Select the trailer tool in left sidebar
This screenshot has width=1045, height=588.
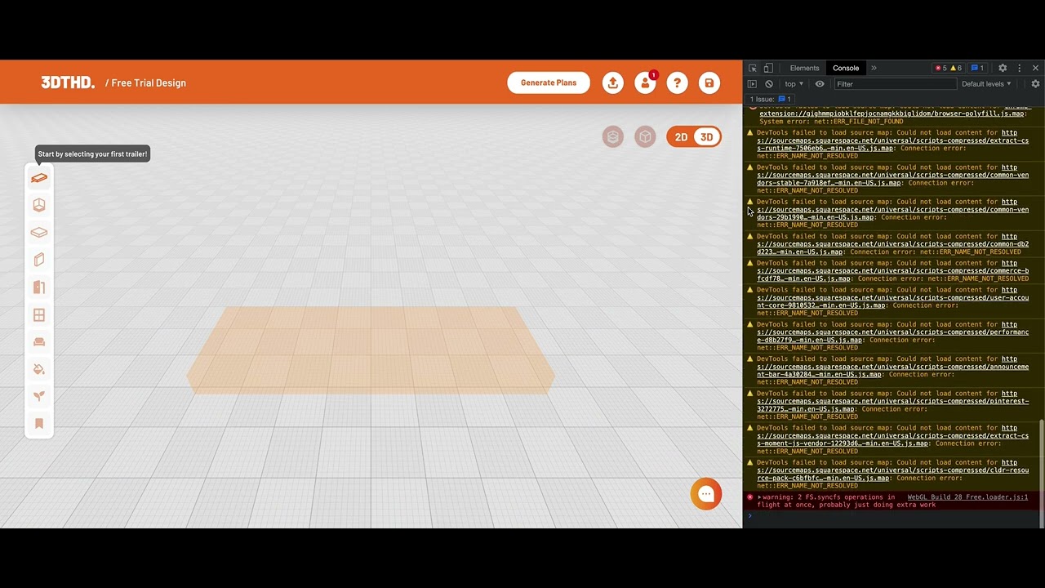tap(39, 178)
